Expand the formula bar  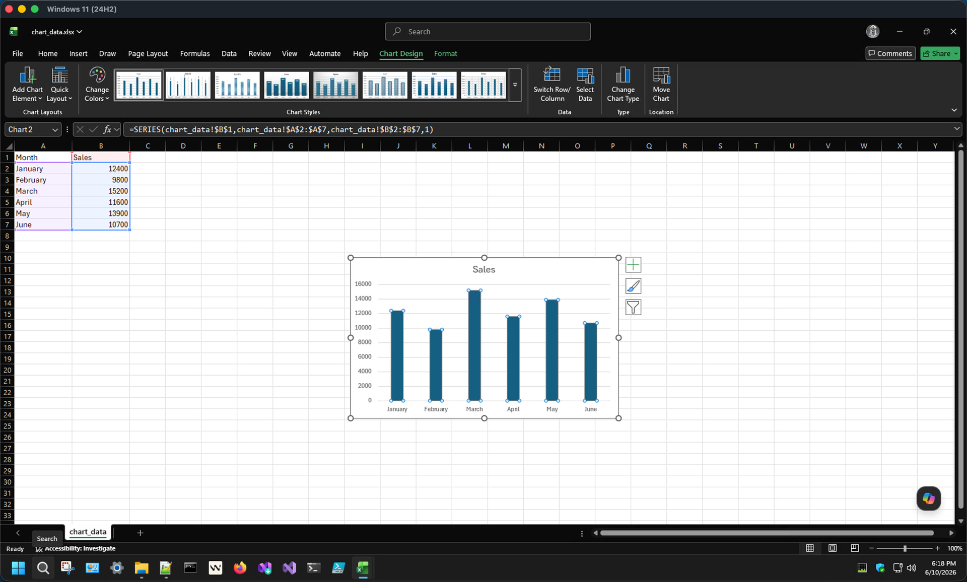956,129
